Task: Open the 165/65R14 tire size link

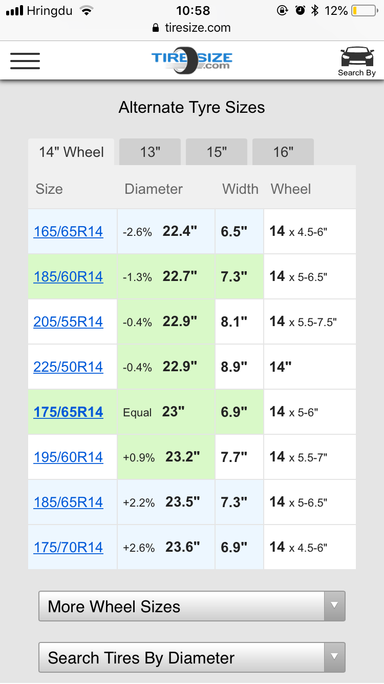Action: [x=68, y=232]
